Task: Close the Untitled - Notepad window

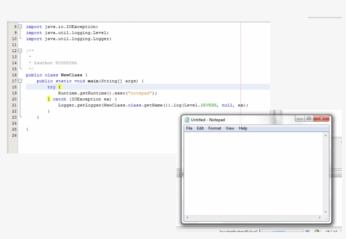Action: [x=321, y=119]
